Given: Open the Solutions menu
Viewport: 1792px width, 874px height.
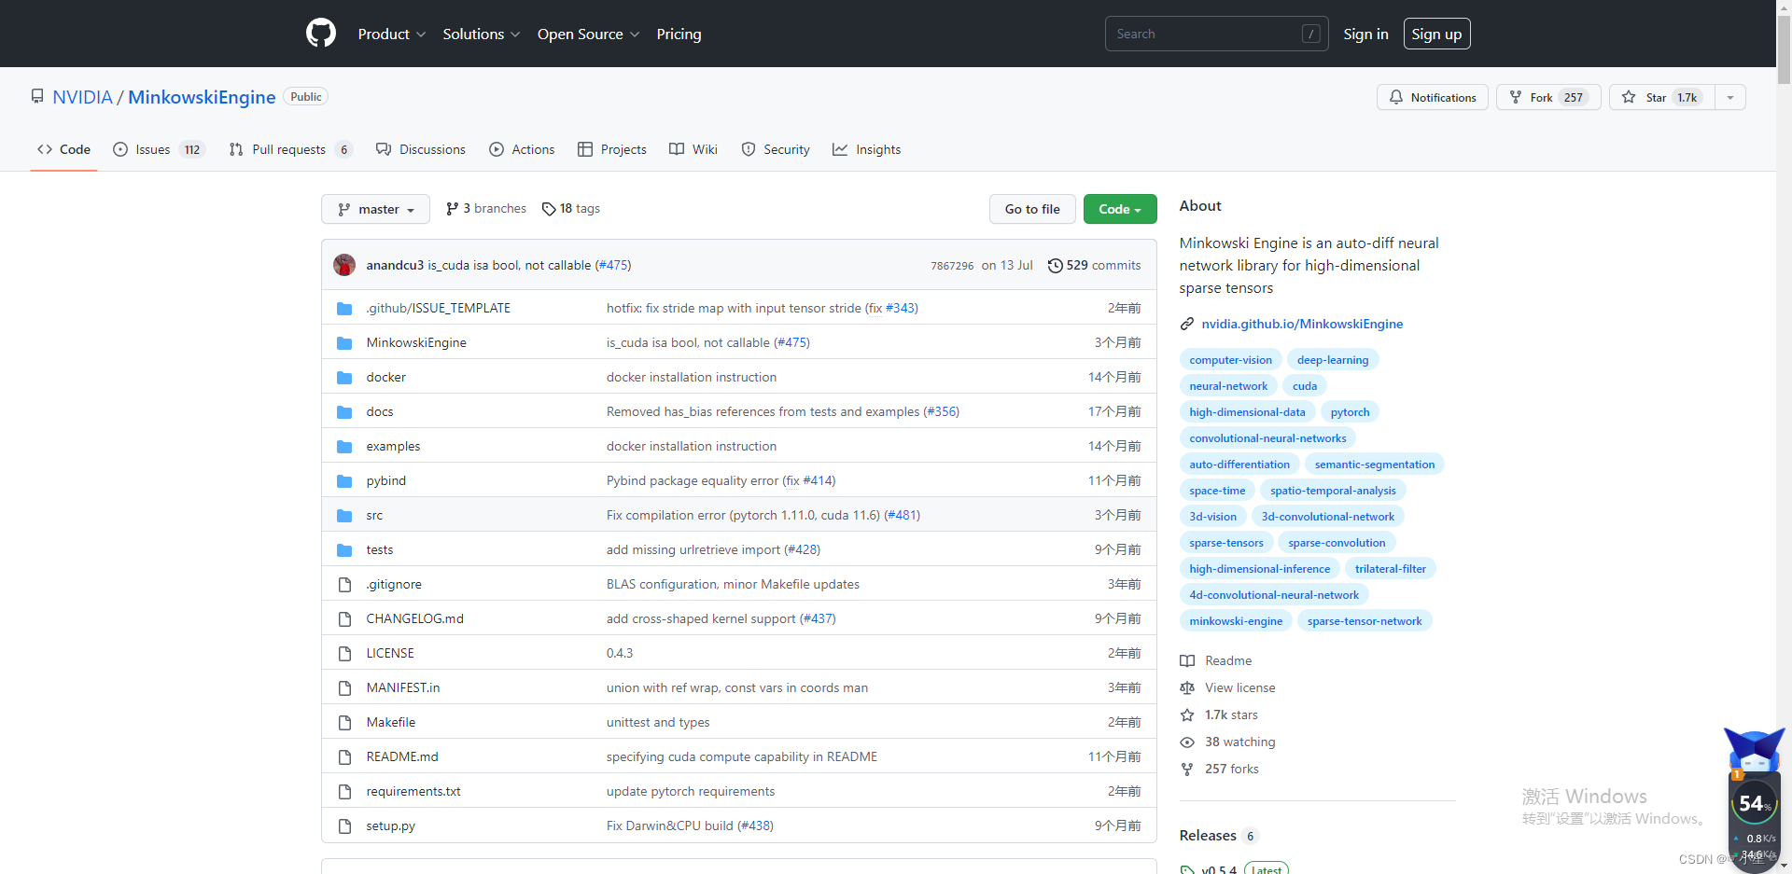Looking at the screenshot, I should coord(482,34).
